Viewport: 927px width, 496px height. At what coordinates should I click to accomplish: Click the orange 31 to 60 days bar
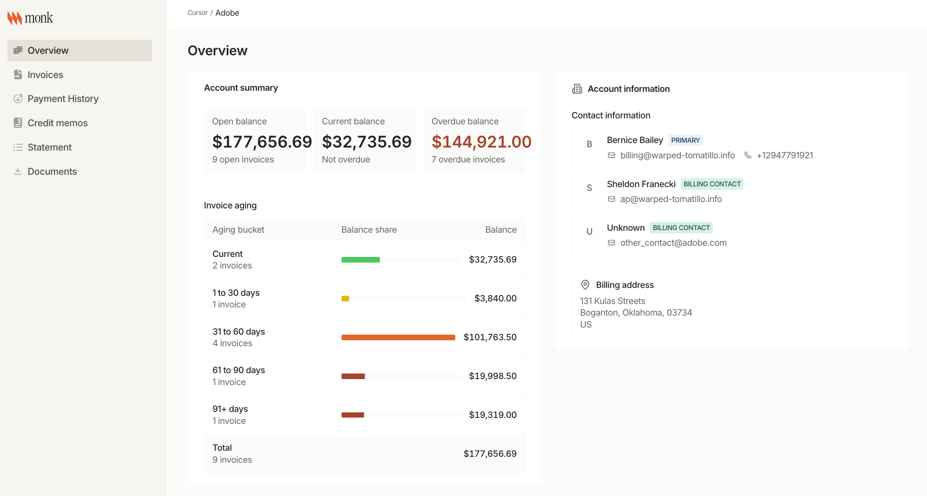[x=398, y=337]
